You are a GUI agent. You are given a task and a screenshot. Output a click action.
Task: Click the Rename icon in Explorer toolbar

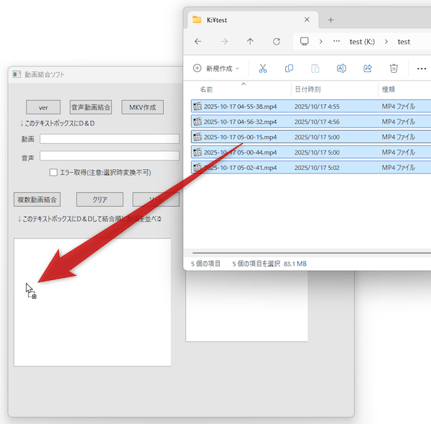click(341, 68)
